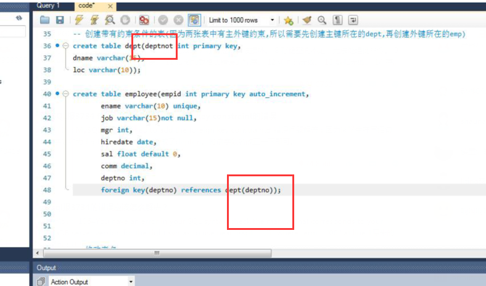Close the code* tab
The width and height of the screenshot is (486, 286).
110,6
